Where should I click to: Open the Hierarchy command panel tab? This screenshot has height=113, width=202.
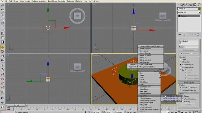pos(187,5)
